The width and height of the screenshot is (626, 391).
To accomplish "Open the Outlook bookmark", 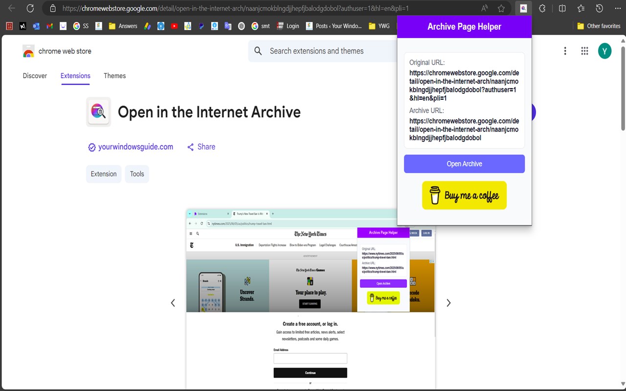I will click(36, 26).
